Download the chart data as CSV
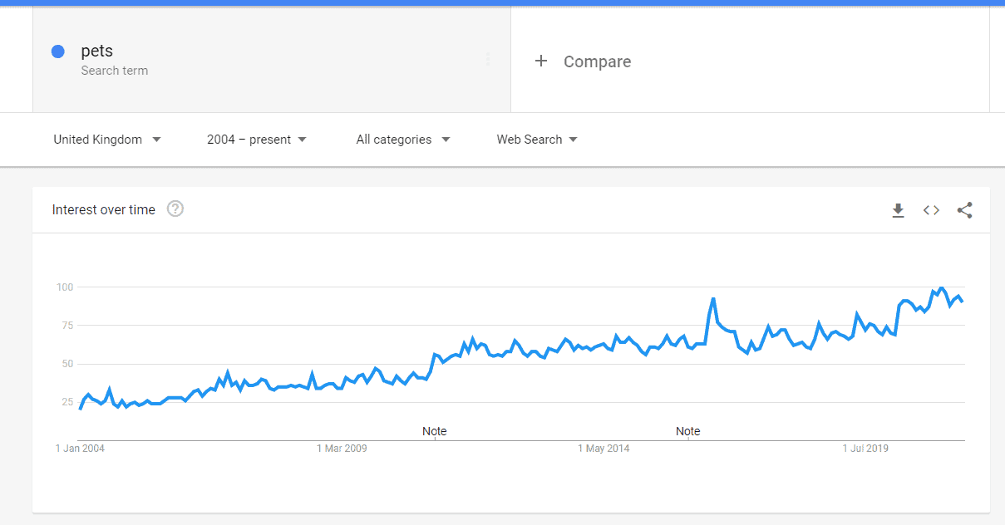The width and height of the screenshot is (1005, 525). 899,210
